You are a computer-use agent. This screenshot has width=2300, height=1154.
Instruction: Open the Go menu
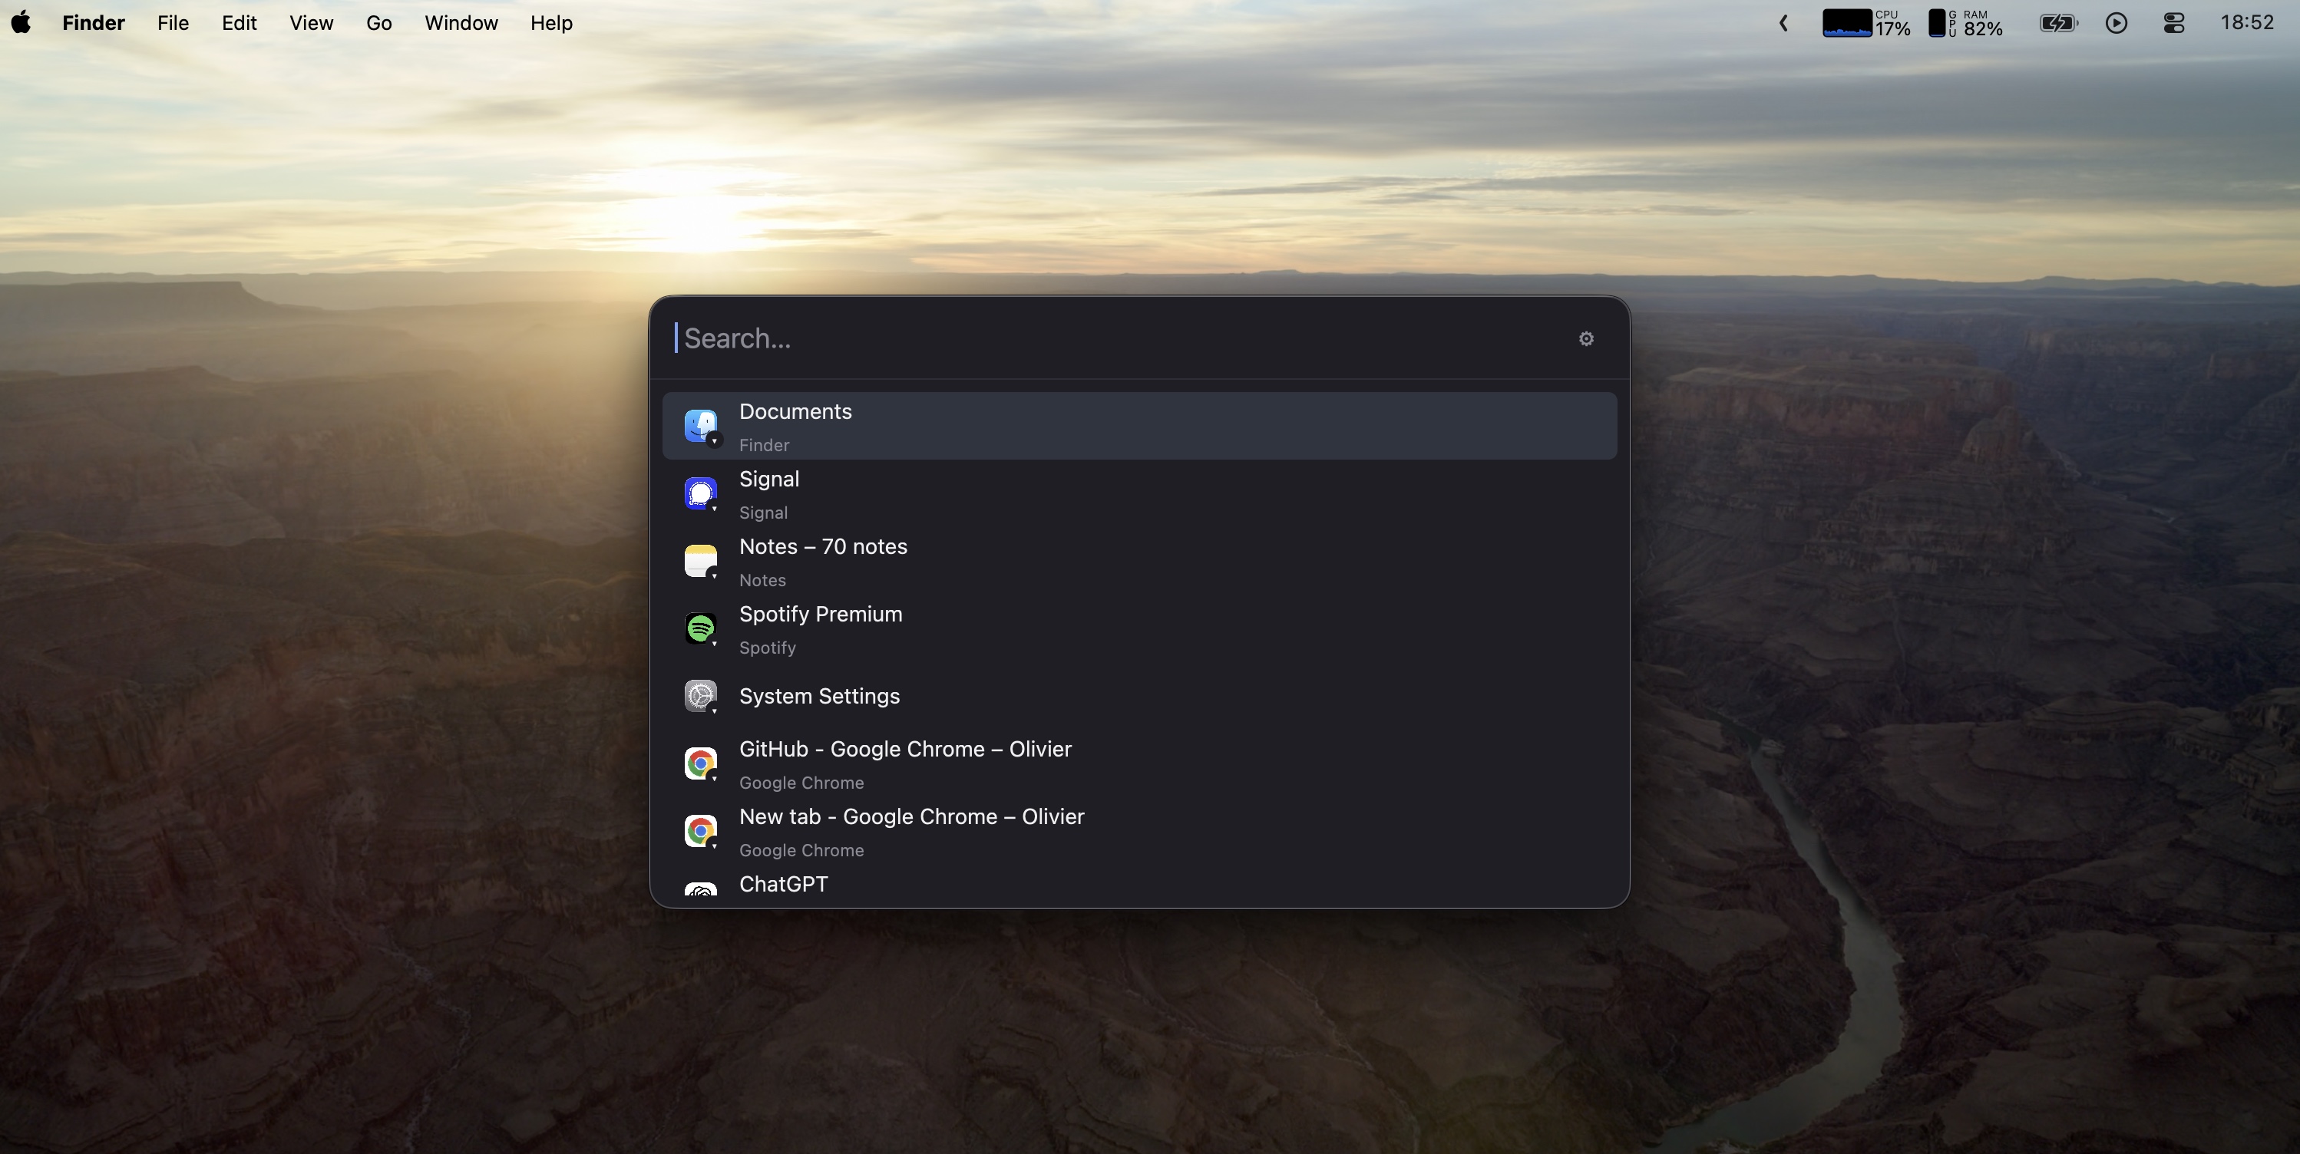coord(378,23)
